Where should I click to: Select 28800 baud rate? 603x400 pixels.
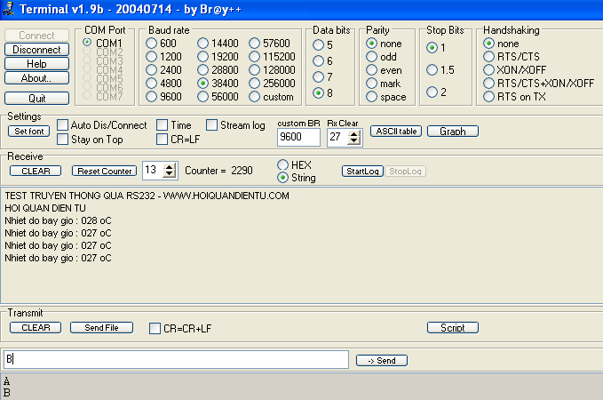pos(203,70)
